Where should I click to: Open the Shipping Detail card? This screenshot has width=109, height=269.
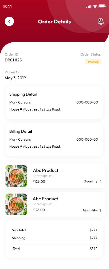pyautogui.click(x=55, y=103)
